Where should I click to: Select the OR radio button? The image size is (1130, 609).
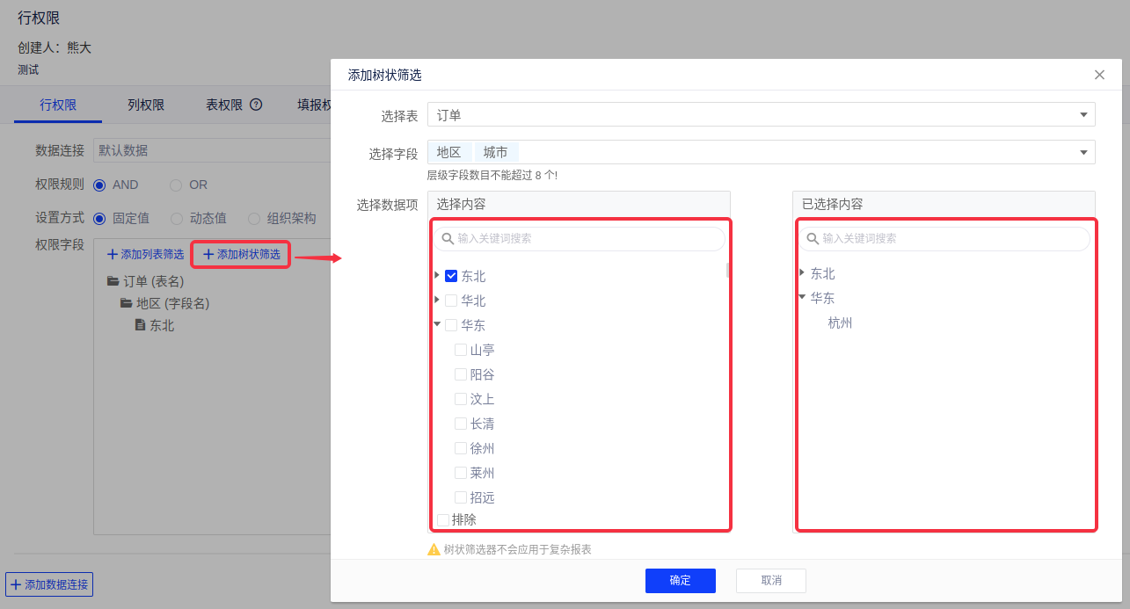[176, 185]
